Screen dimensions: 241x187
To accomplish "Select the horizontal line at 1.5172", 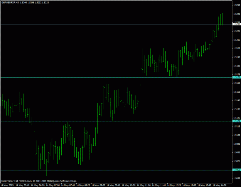I will [116, 77].
